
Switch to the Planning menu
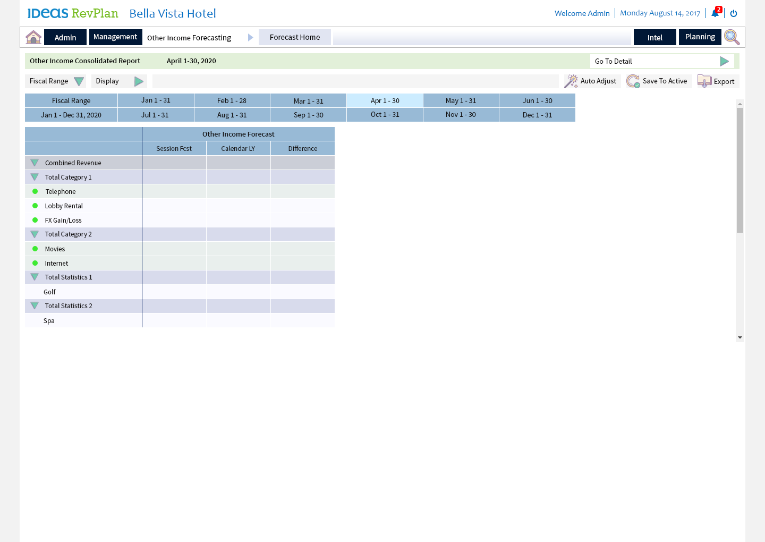pyautogui.click(x=700, y=37)
